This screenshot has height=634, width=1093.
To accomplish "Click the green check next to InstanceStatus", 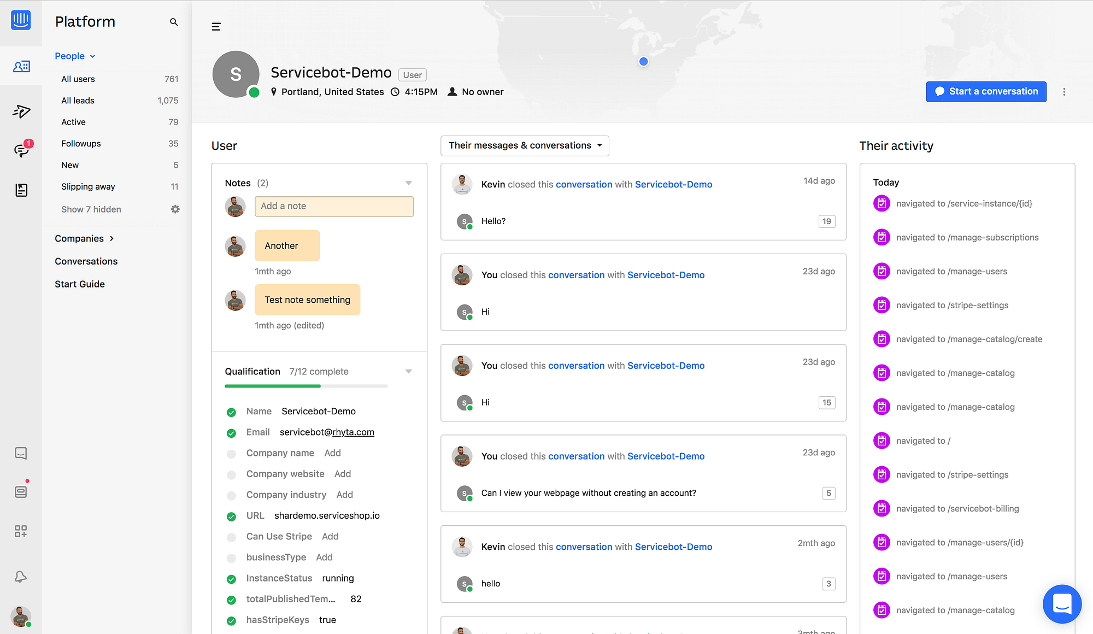I will pyautogui.click(x=231, y=579).
